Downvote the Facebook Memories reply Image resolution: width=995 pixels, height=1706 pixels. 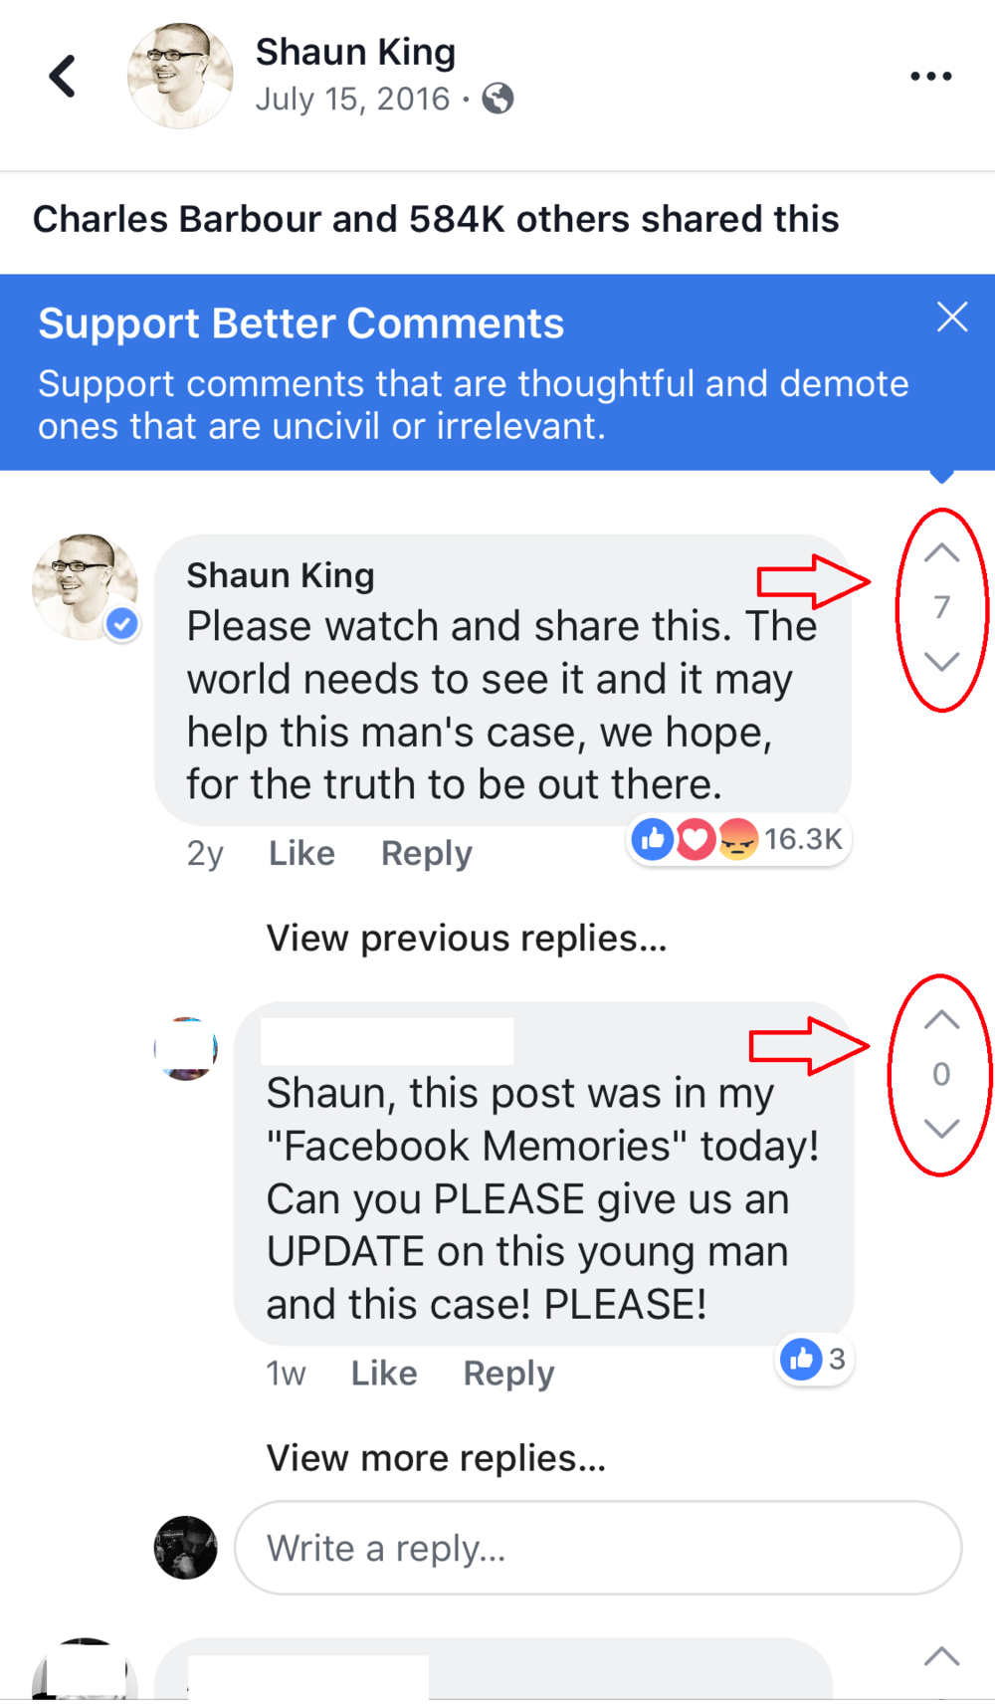[941, 1128]
